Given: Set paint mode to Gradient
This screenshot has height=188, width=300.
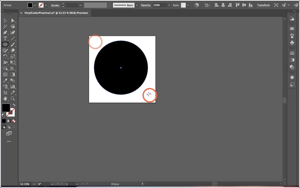Looking at the screenshot, I should click(9, 121).
